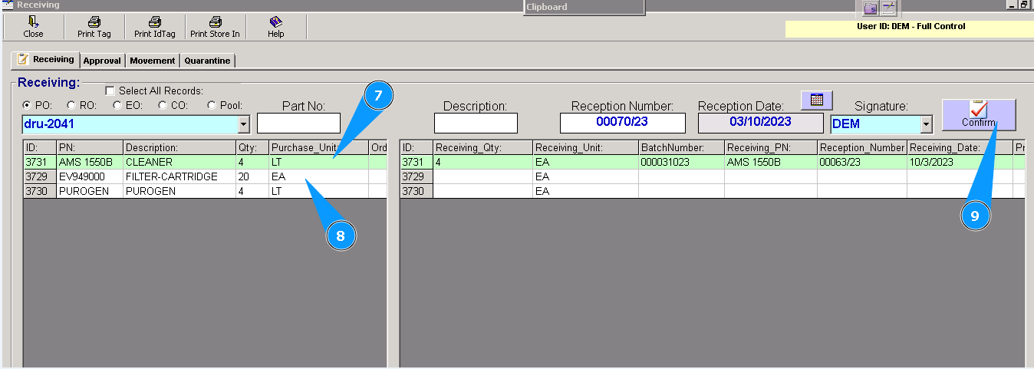Click the Qty cell showing 20

coord(252,176)
